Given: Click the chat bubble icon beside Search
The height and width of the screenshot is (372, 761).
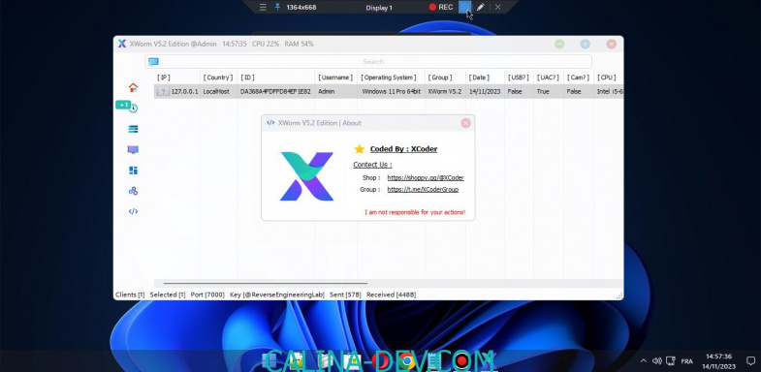Looking at the screenshot, I should pyautogui.click(x=153, y=62).
